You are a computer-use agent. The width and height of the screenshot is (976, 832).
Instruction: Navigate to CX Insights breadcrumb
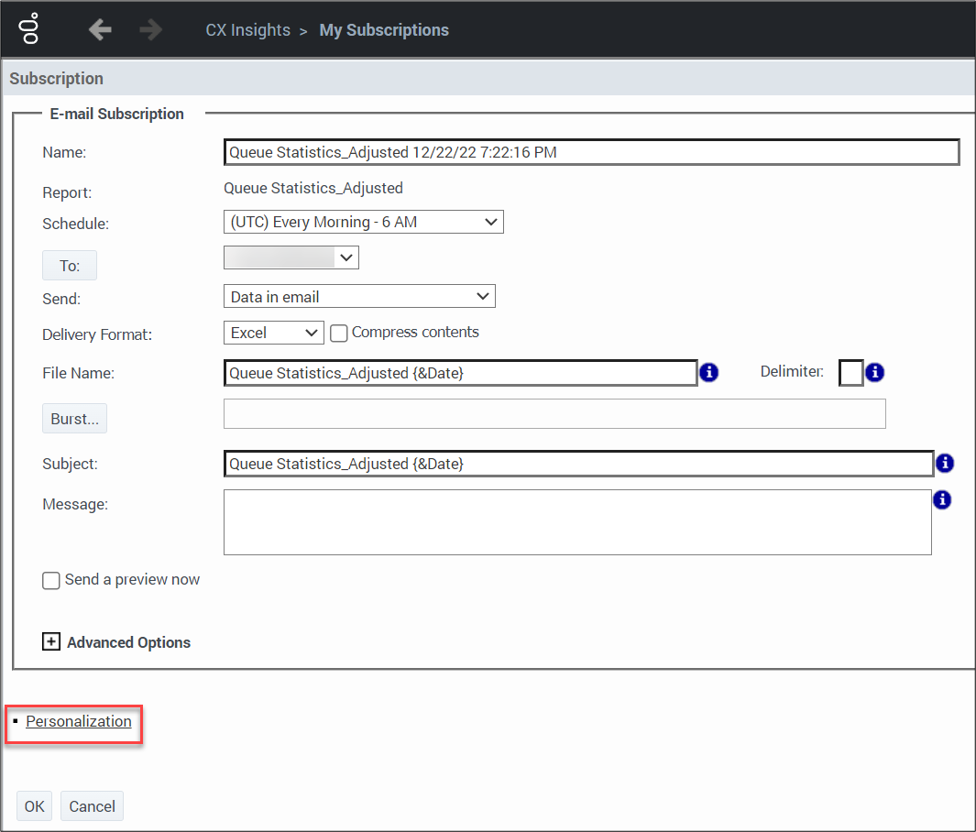[x=247, y=30]
